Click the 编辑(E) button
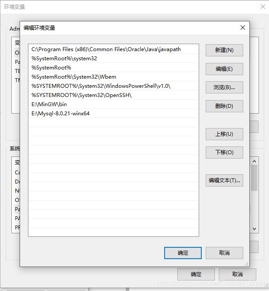This screenshot has height=291, width=269. [224, 69]
